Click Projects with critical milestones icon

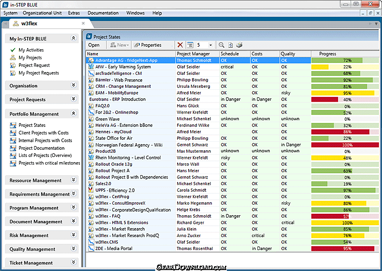click(x=13, y=163)
